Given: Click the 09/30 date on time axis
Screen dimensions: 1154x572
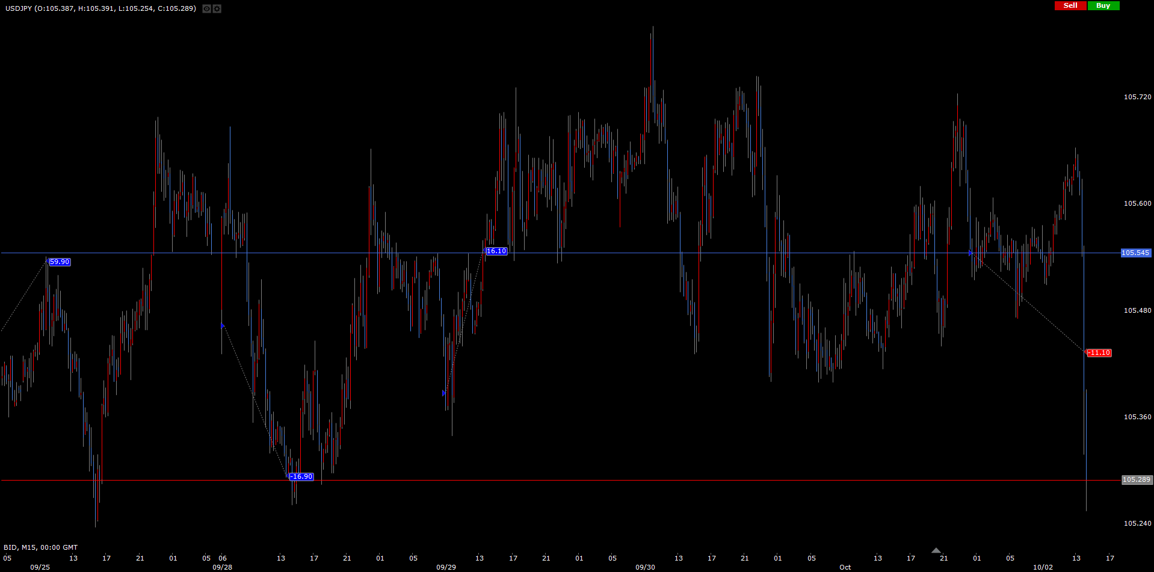Looking at the screenshot, I should (x=645, y=567).
